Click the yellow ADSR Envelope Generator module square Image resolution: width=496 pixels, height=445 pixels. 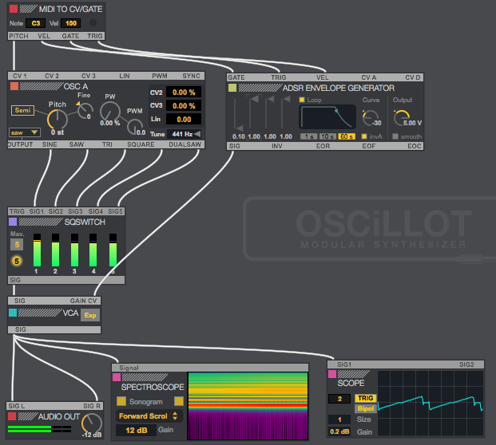tap(232, 88)
